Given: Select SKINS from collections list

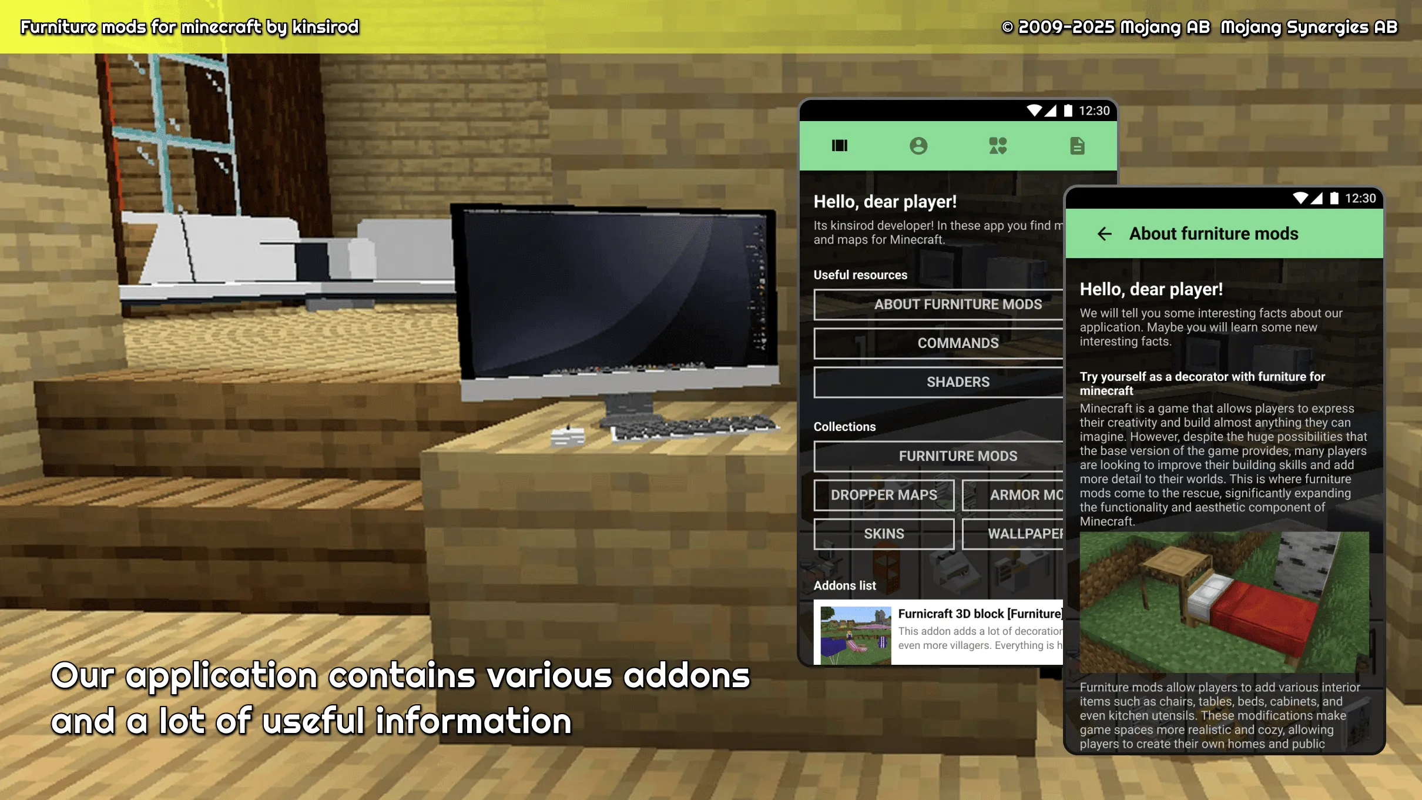Looking at the screenshot, I should (883, 533).
